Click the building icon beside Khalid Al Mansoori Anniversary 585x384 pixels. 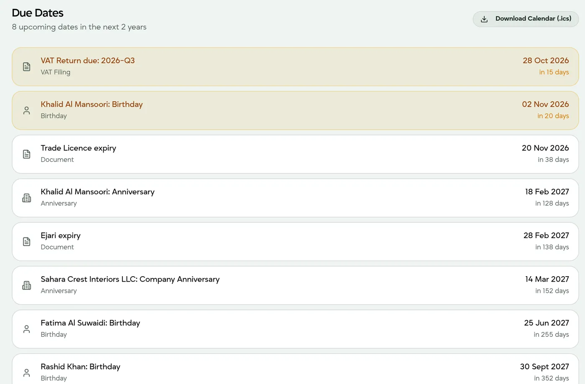tap(27, 198)
